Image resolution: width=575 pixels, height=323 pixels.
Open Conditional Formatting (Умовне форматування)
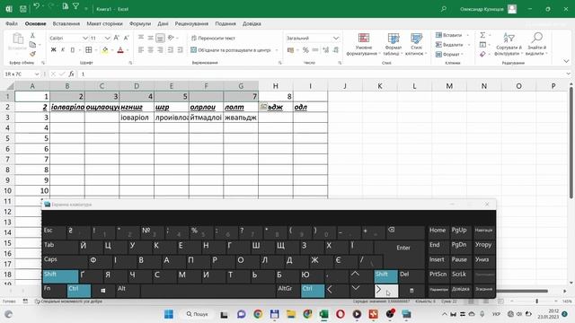pos(362,44)
